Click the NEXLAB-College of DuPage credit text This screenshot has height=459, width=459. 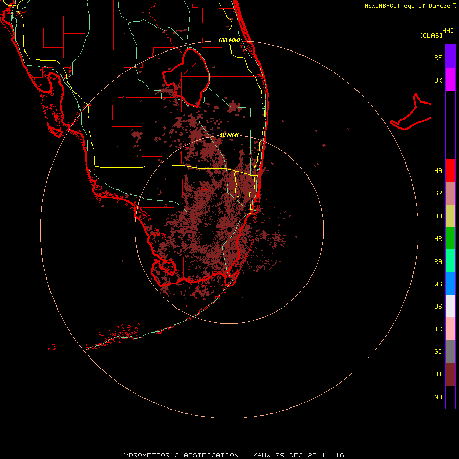tap(407, 6)
